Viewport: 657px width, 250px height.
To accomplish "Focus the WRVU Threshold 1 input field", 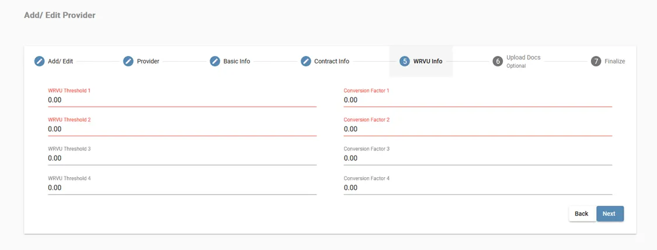I will (x=182, y=100).
